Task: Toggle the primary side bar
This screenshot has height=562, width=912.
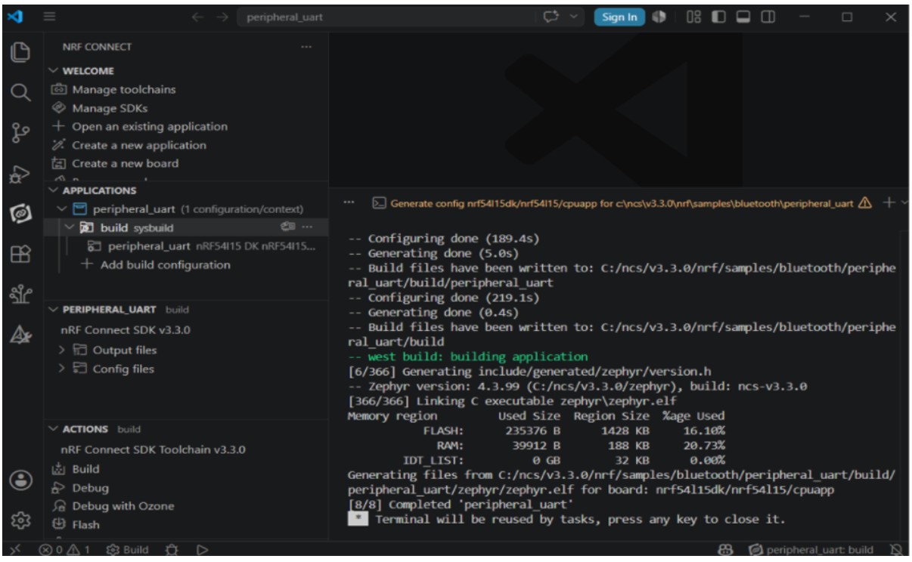Action: (x=718, y=17)
